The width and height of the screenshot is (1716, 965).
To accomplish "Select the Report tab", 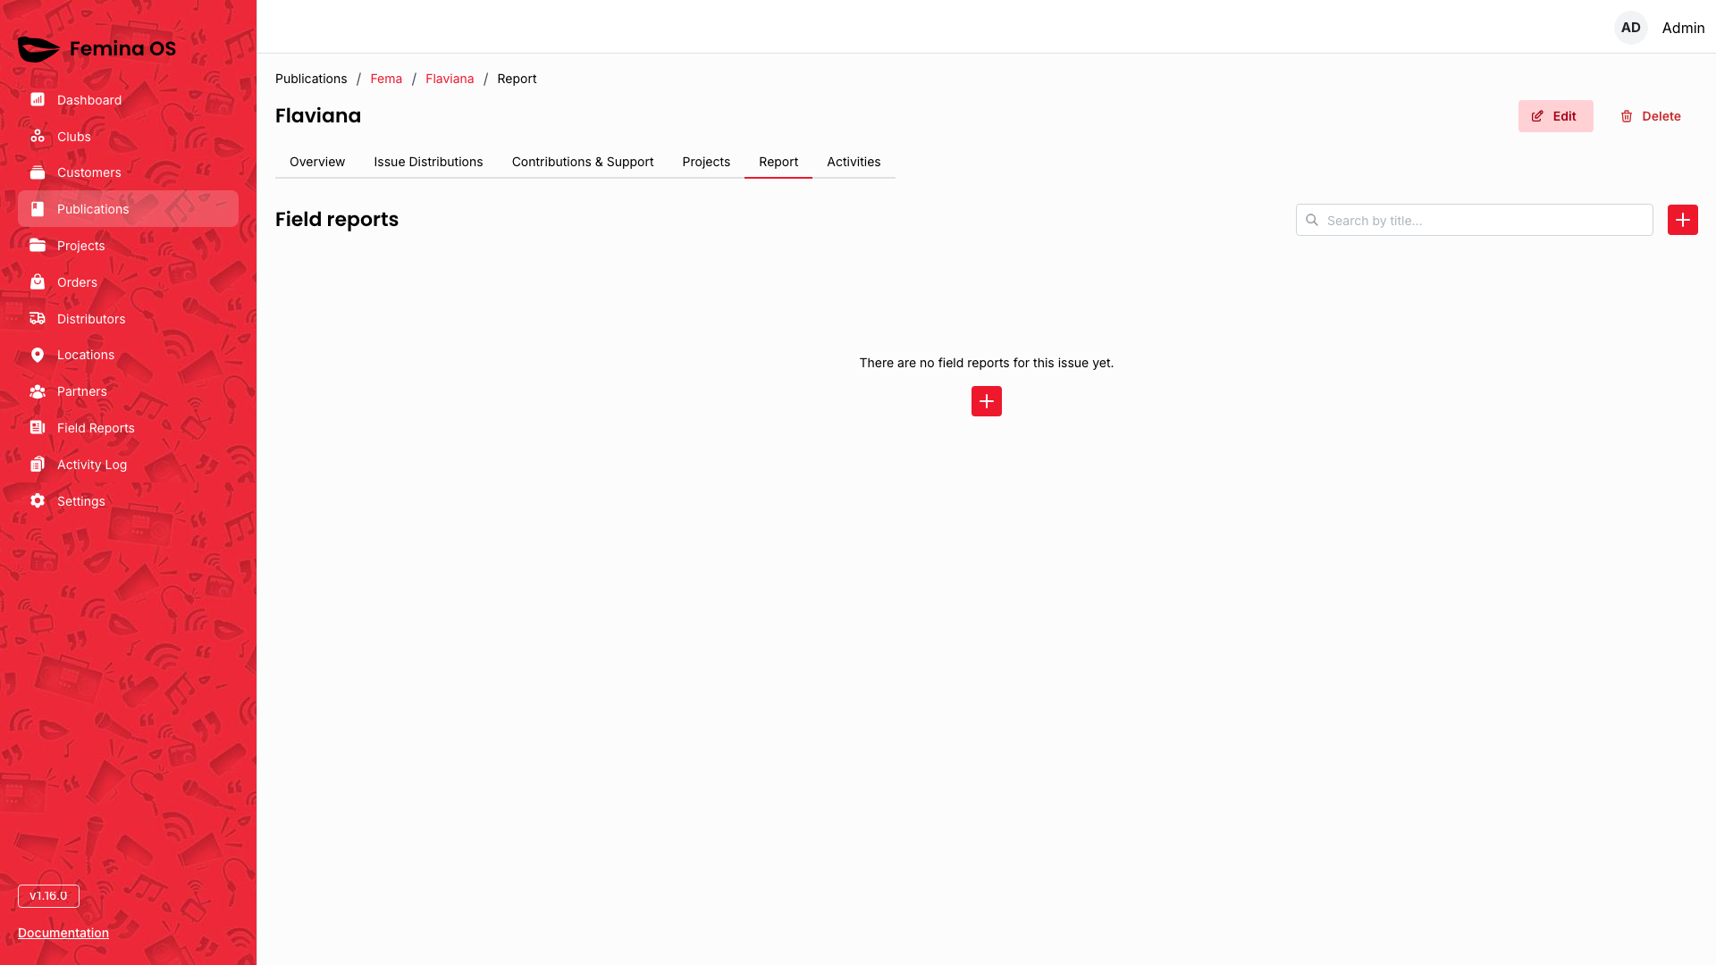I will point(778,162).
